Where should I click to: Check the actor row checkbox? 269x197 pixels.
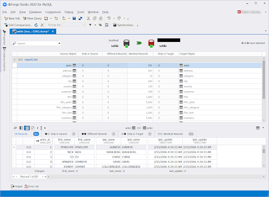(15, 65)
